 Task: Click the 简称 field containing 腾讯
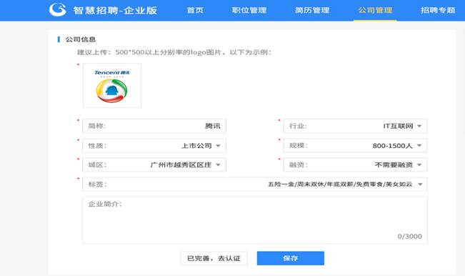pos(154,126)
